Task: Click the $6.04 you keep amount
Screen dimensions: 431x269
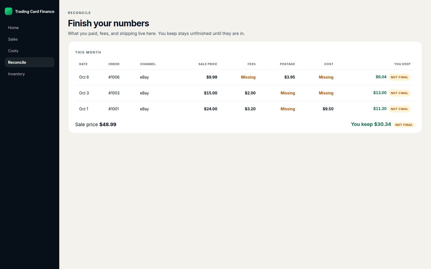Action: click(x=381, y=77)
